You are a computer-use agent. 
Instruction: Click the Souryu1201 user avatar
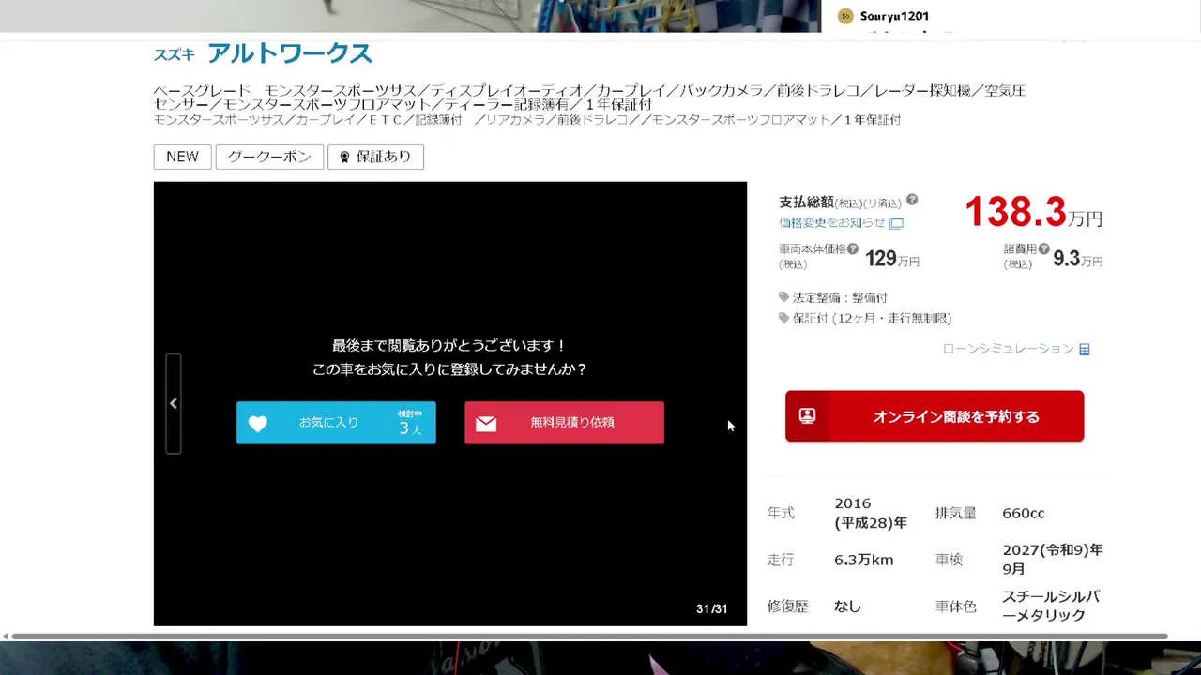(845, 16)
